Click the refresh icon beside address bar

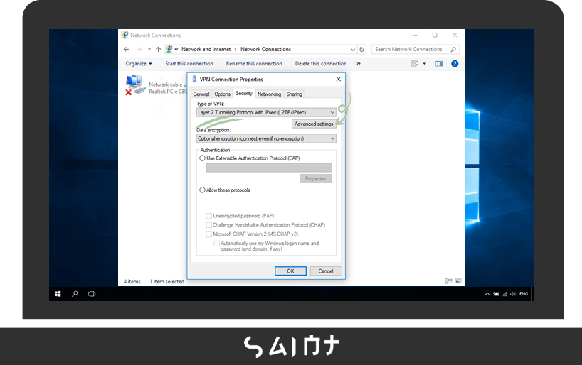[362, 49]
